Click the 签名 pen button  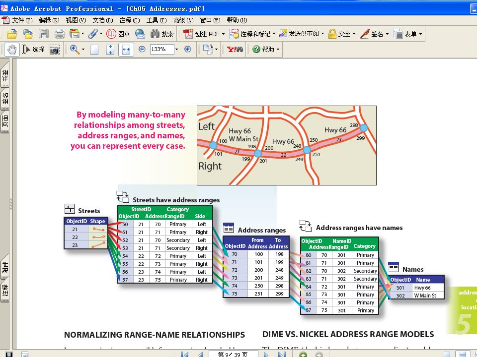[372, 34]
